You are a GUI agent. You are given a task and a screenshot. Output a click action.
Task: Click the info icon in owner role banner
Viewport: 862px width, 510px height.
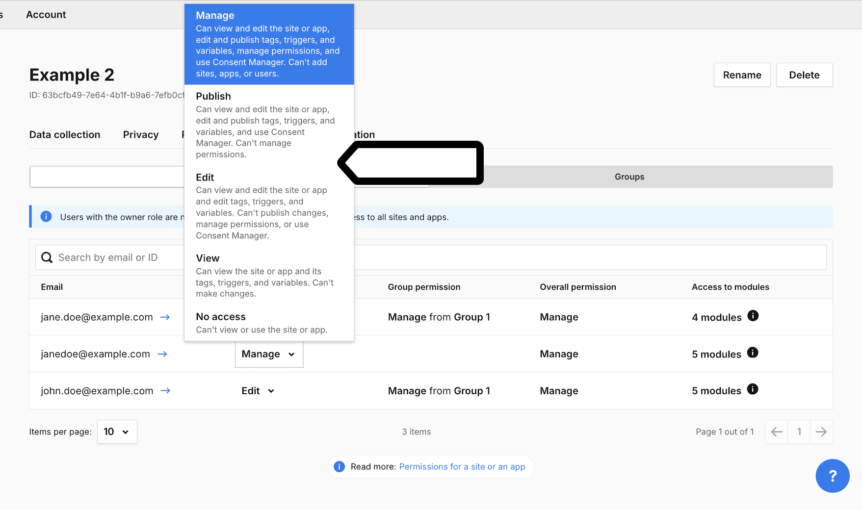click(x=46, y=216)
